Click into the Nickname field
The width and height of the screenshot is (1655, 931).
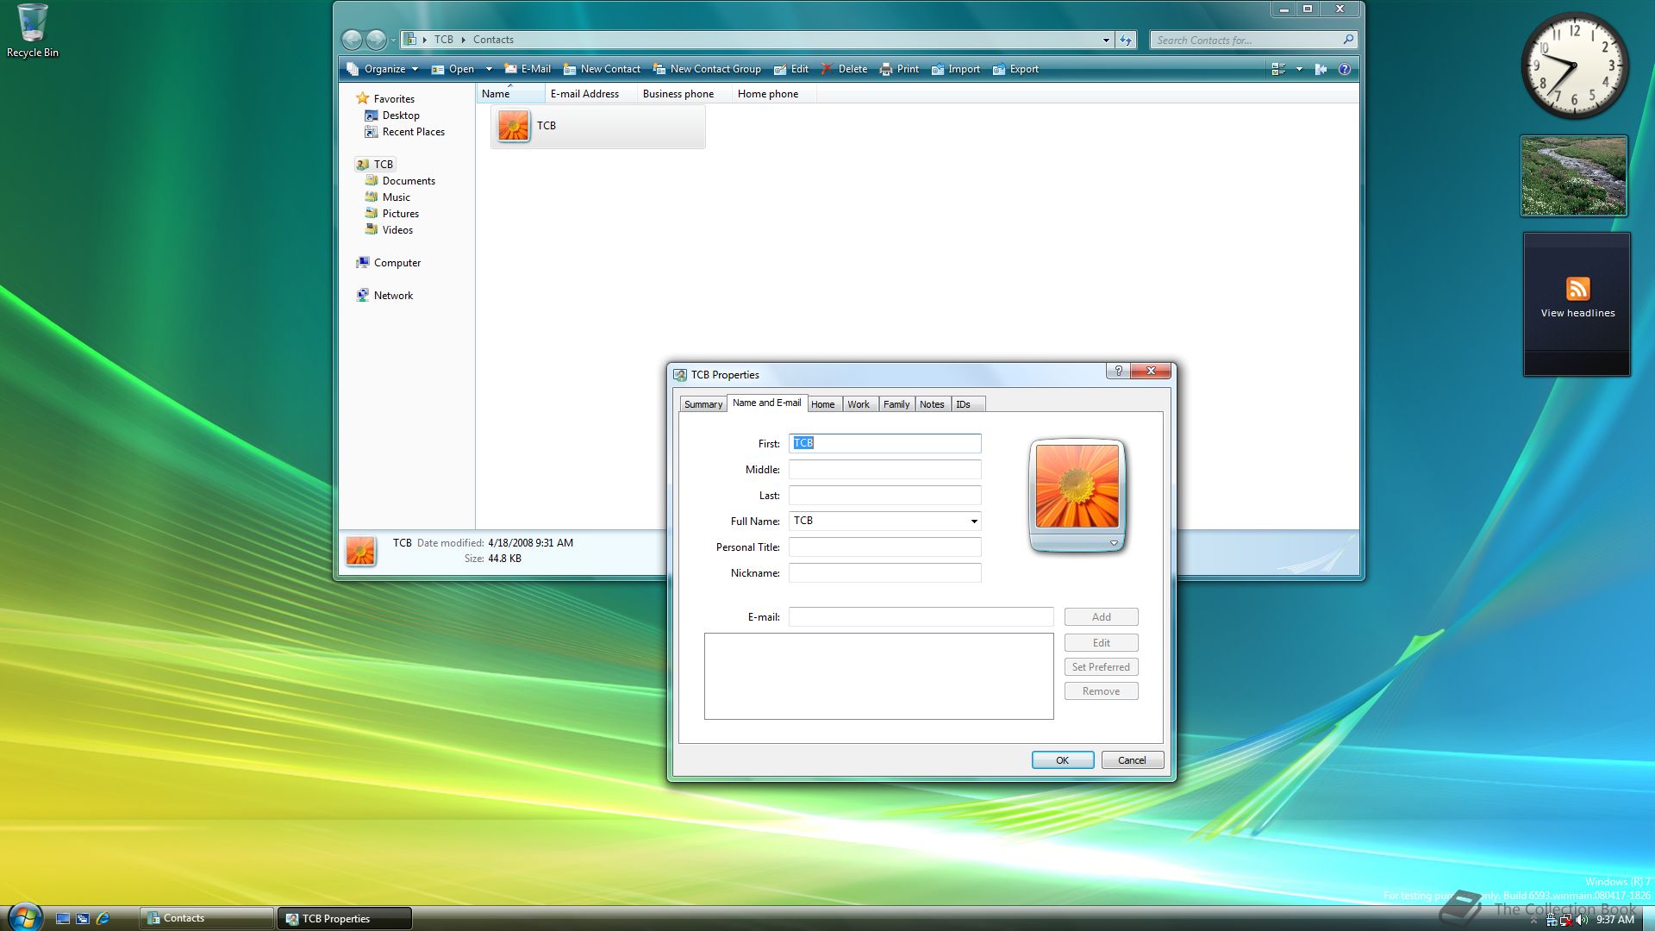[x=885, y=572]
